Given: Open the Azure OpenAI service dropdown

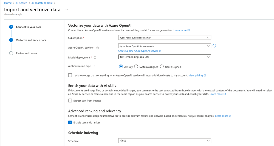Looking at the screenshot, I should (x=165, y=46).
